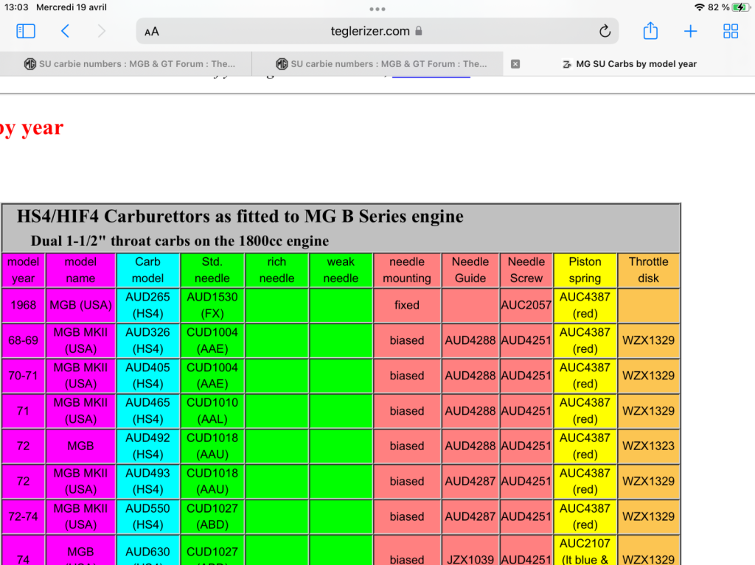Tap the AUD493 (HS4) carb cell
The width and height of the screenshot is (755, 565).
point(147,481)
